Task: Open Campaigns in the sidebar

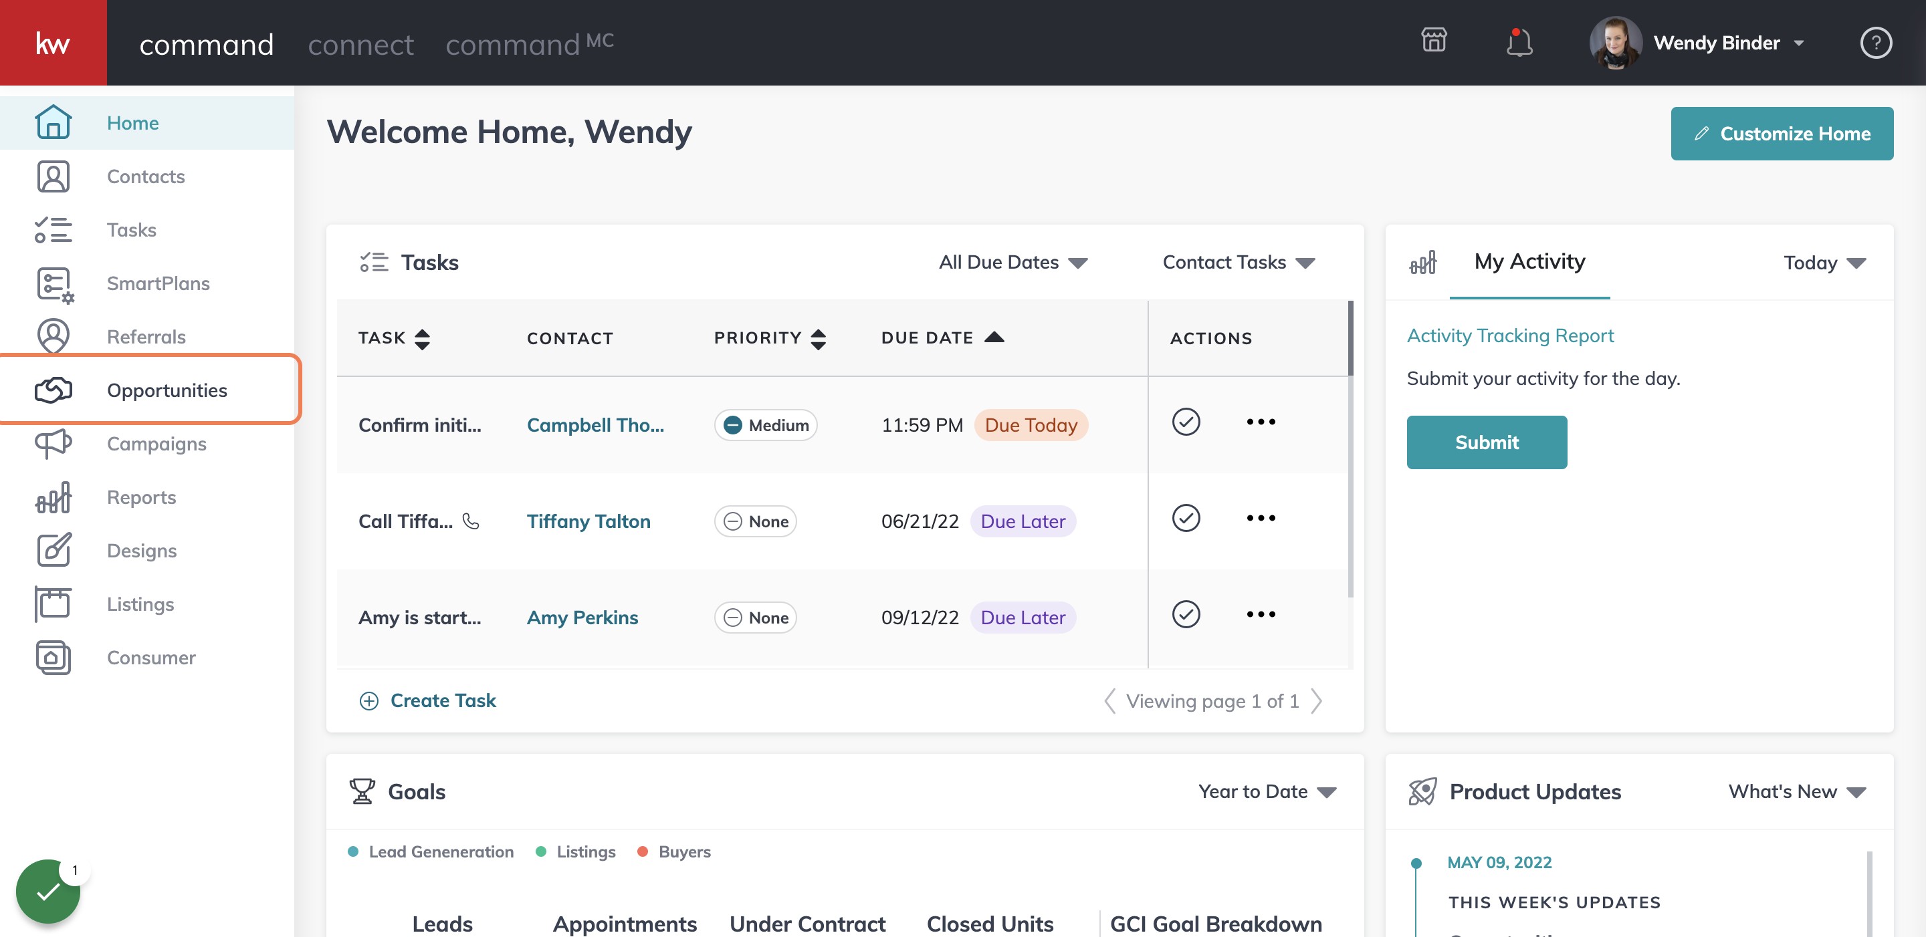Action: click(x=146, y=444)
